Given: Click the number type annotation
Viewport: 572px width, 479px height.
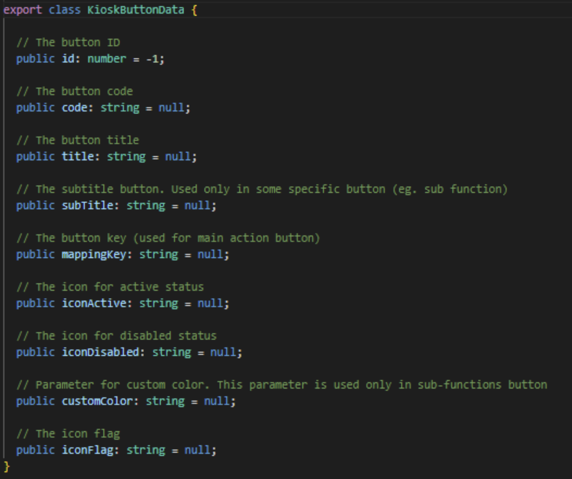Looking at the screenshot, I should click(x=107, y=59).
